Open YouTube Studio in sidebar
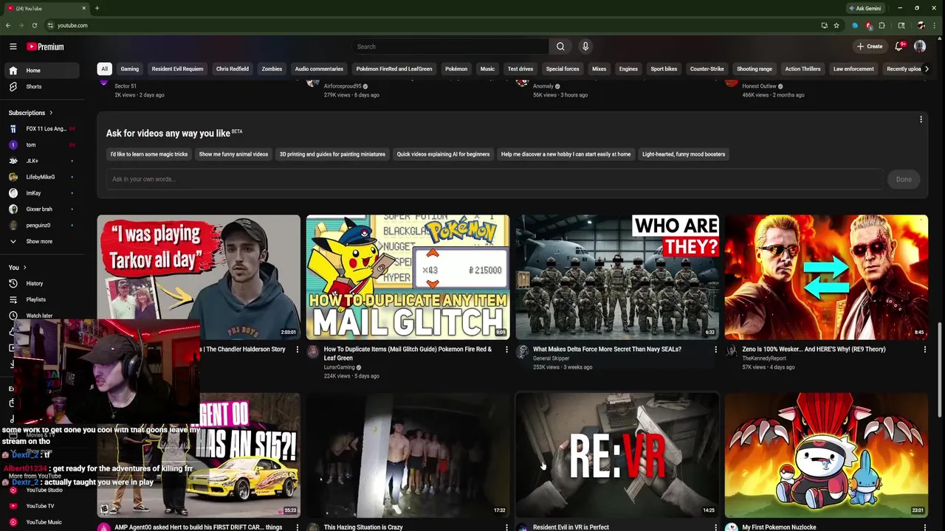The image size is (945, 531). tap(42, 490)
